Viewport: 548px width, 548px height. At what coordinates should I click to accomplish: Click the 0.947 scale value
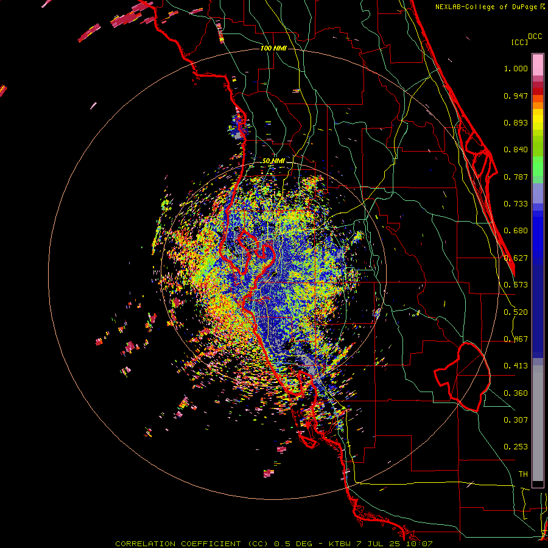click(x=516, y=96)
